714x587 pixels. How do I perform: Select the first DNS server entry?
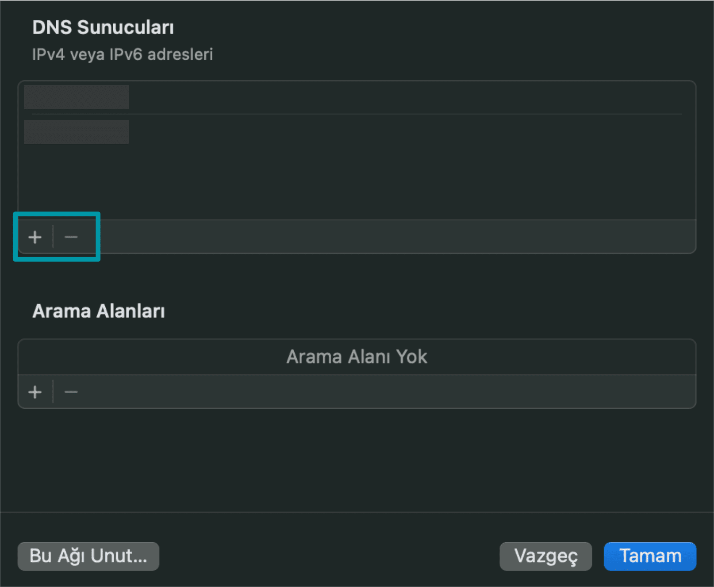click(76, 97)
